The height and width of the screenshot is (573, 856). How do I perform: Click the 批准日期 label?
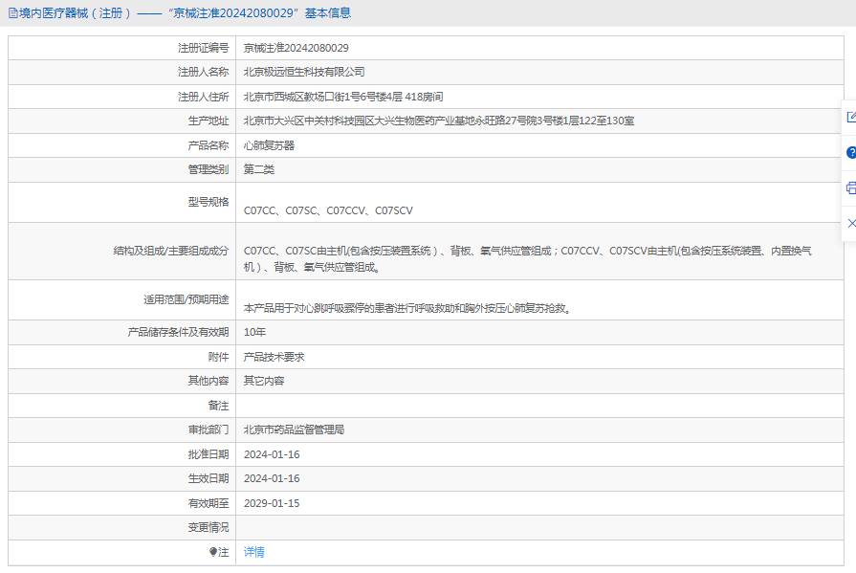pos(209,454)
